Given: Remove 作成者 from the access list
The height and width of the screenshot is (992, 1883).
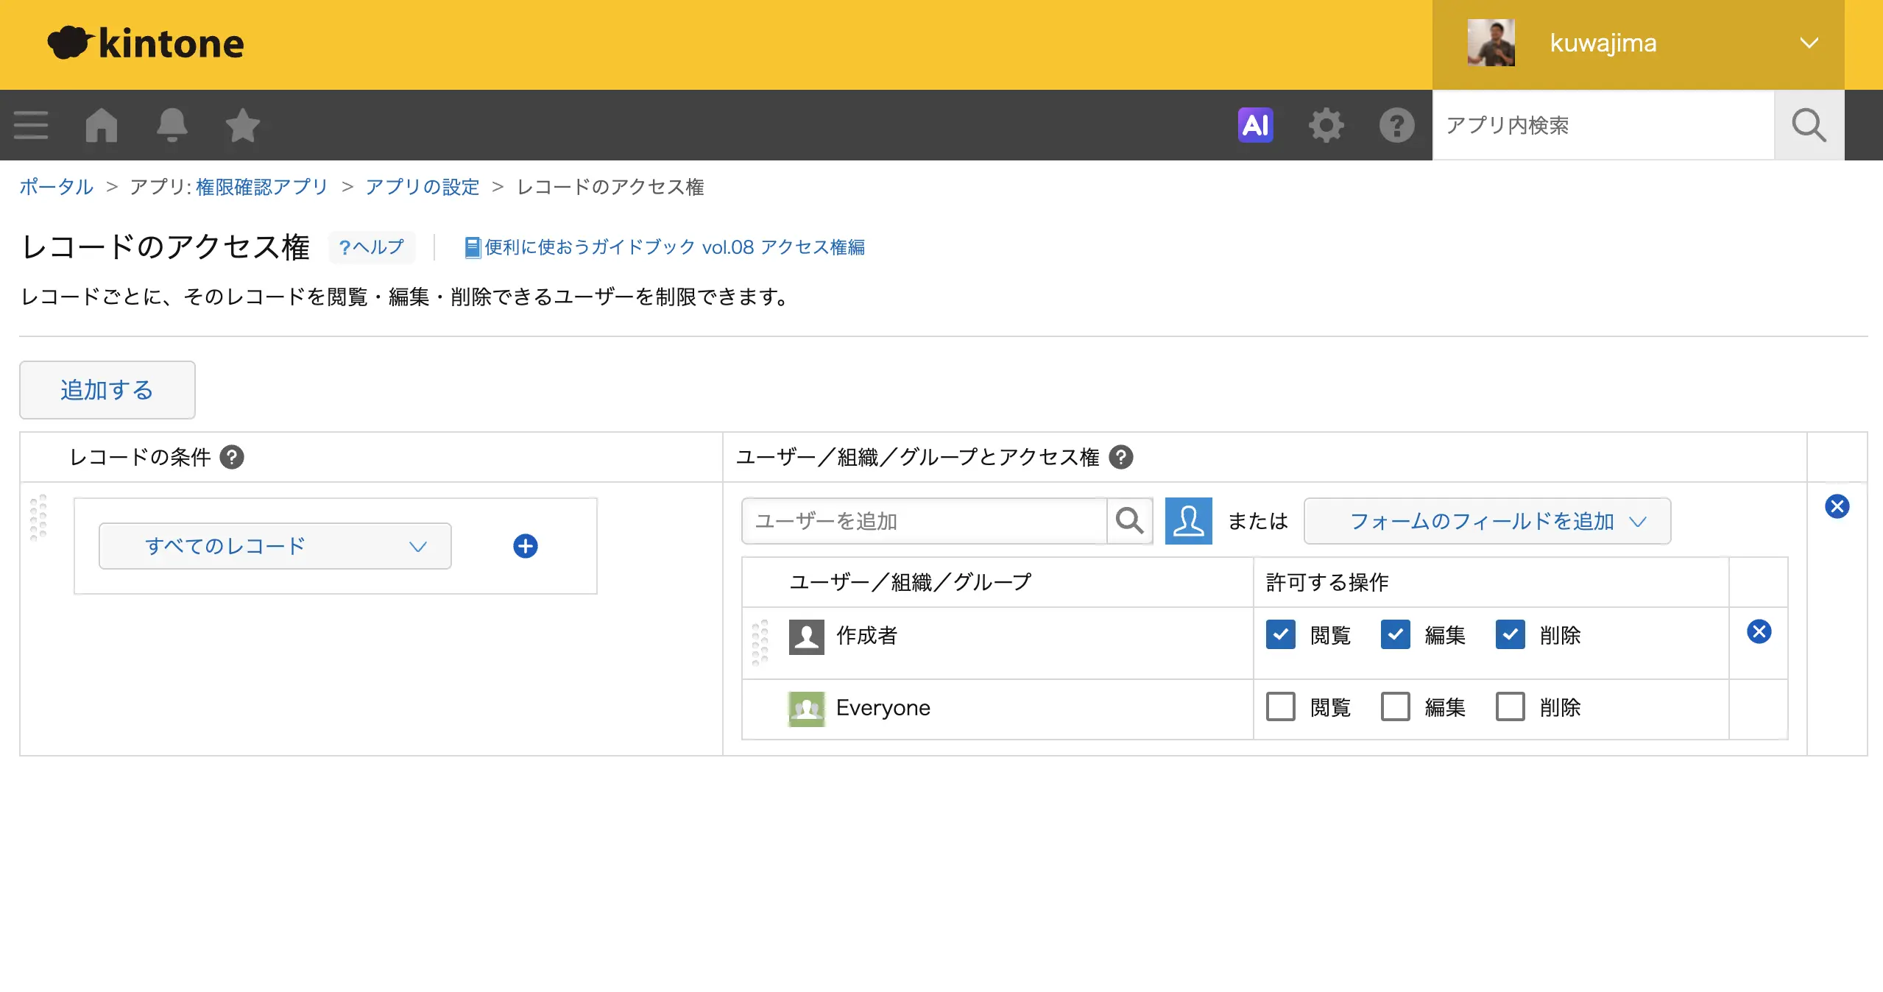Looking at the screenshot, I should click(1759, 631).
